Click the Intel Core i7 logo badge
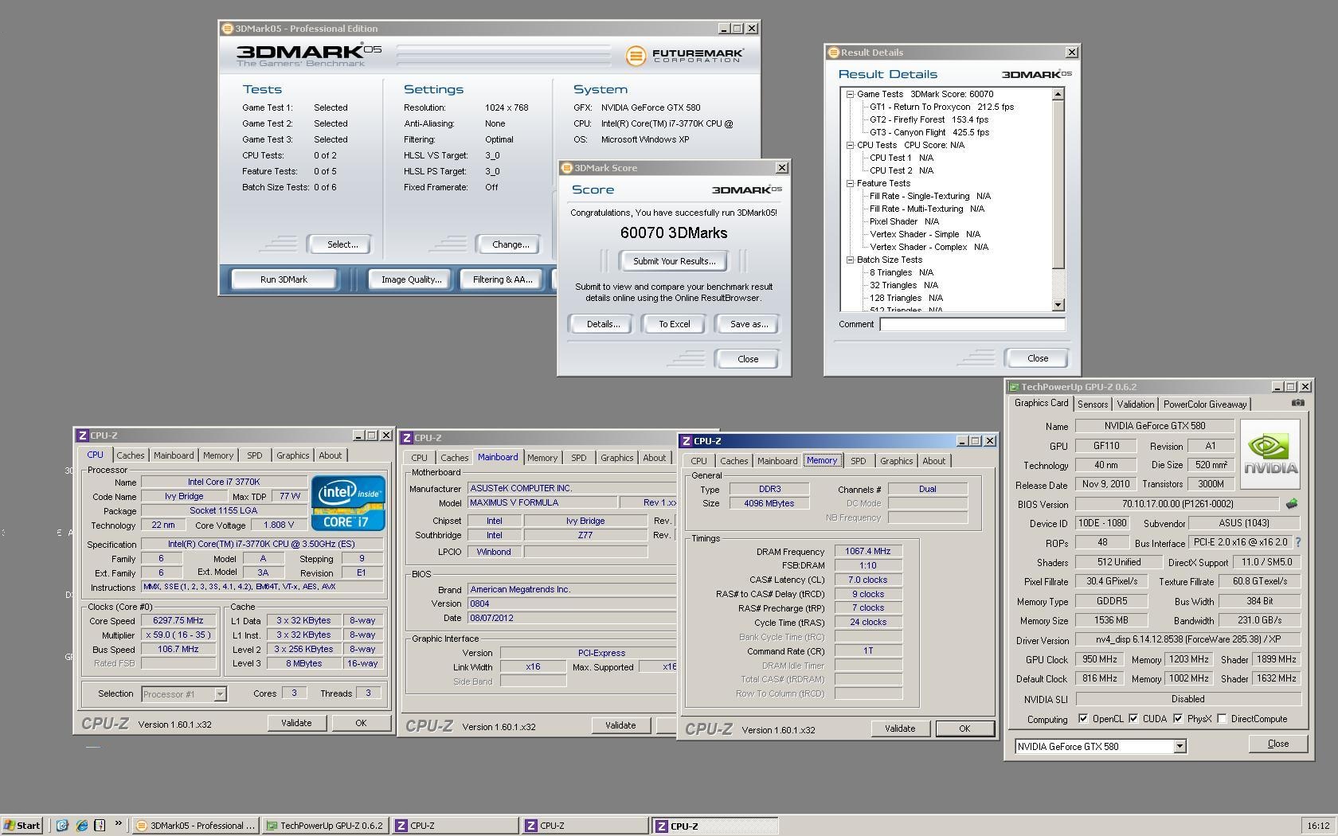The width and height of the screenshot is (1338, 836). point(348,503)
